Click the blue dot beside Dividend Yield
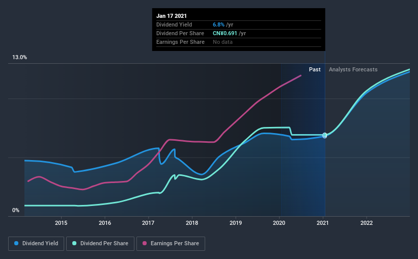Viewport: 418px width, 259px height. pyautogui.click(x=16, y=243)
